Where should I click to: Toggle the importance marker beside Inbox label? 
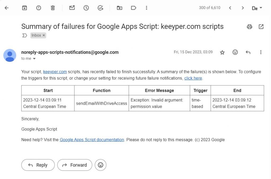[x=25, y=35]
